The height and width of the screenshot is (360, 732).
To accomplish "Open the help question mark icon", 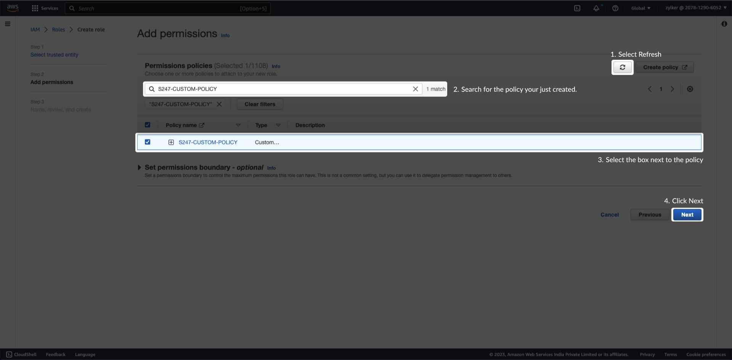I will 615,8.
